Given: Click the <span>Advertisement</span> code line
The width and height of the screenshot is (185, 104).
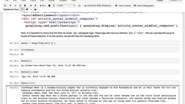Looking at the screenshot, I should (51, 15).
